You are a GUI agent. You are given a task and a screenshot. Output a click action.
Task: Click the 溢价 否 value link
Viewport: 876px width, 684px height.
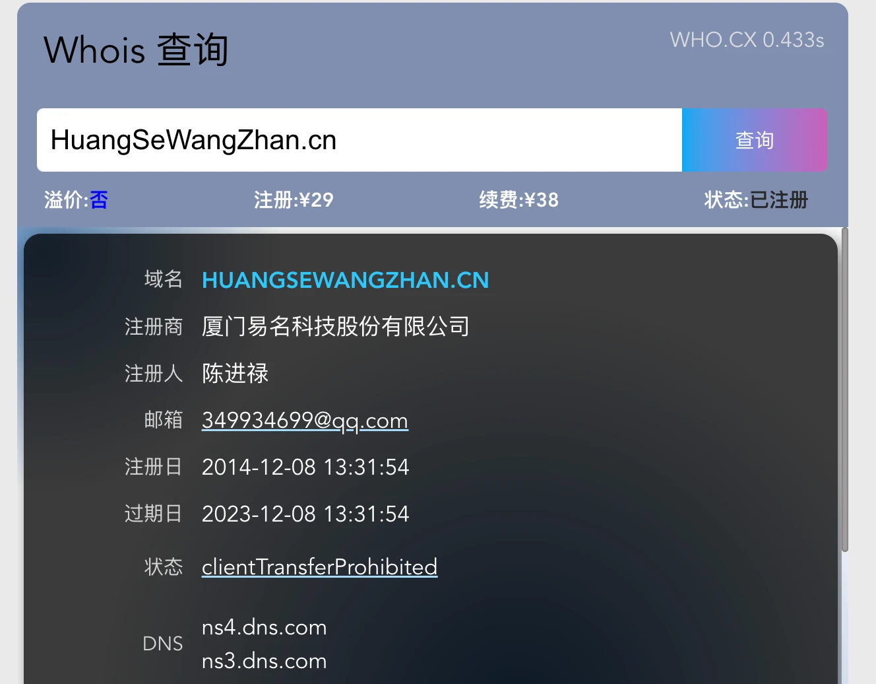point(99,200)
